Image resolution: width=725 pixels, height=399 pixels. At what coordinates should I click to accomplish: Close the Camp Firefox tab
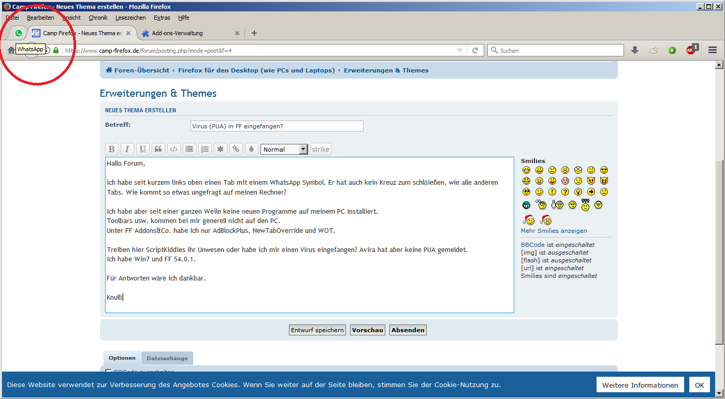[128, 33]
